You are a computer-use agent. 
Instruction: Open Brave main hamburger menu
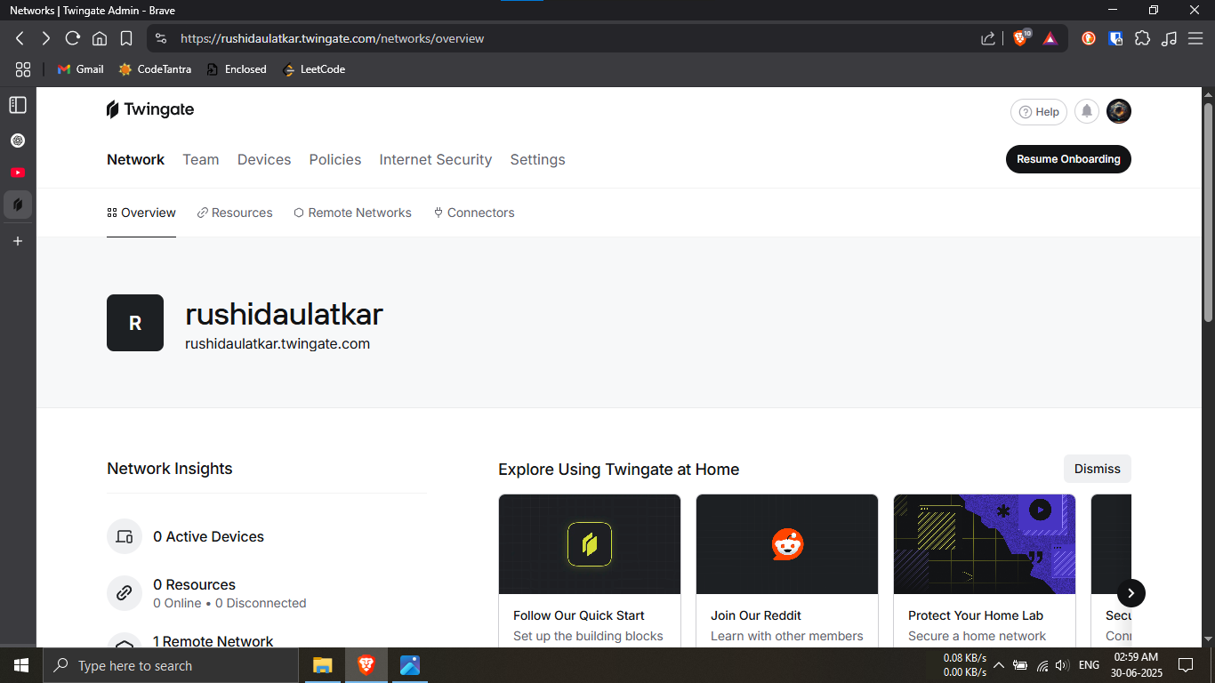tap(1195, 38)
